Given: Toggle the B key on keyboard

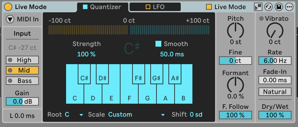Looking at the screenshot, I should tap(184, 94).
